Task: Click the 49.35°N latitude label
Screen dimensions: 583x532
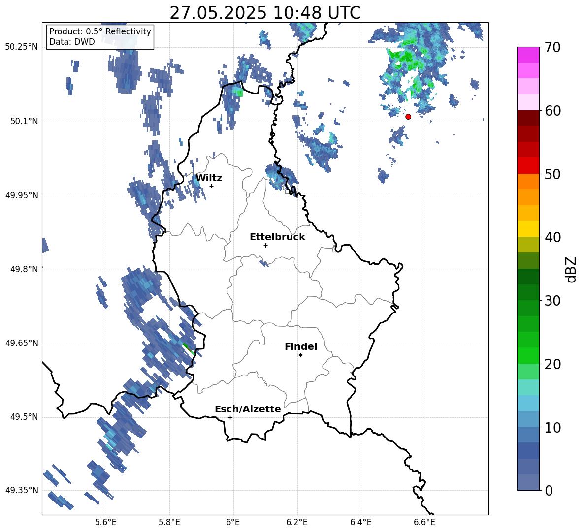Action: 22,490
